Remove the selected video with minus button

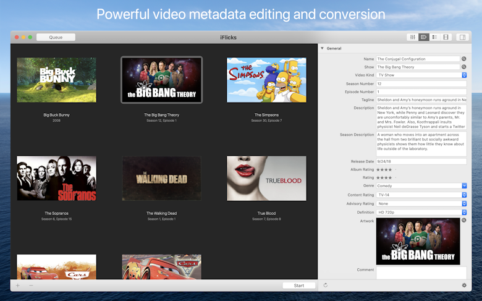(31, 286)
